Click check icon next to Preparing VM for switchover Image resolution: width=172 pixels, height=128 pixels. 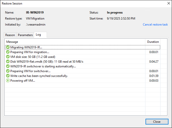point(8,71)
